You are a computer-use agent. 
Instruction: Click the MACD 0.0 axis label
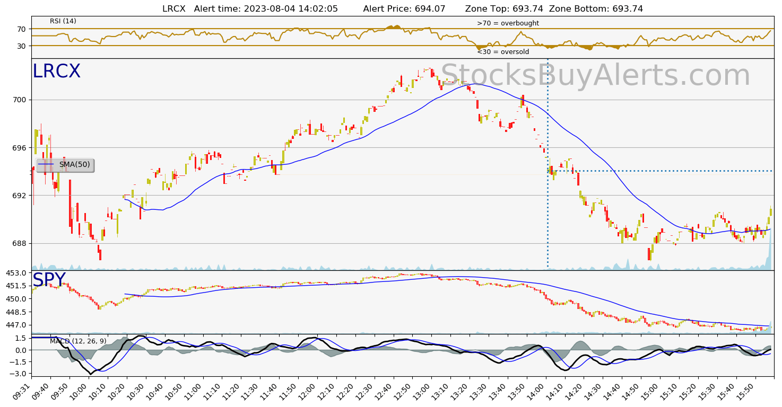point(21,350)
